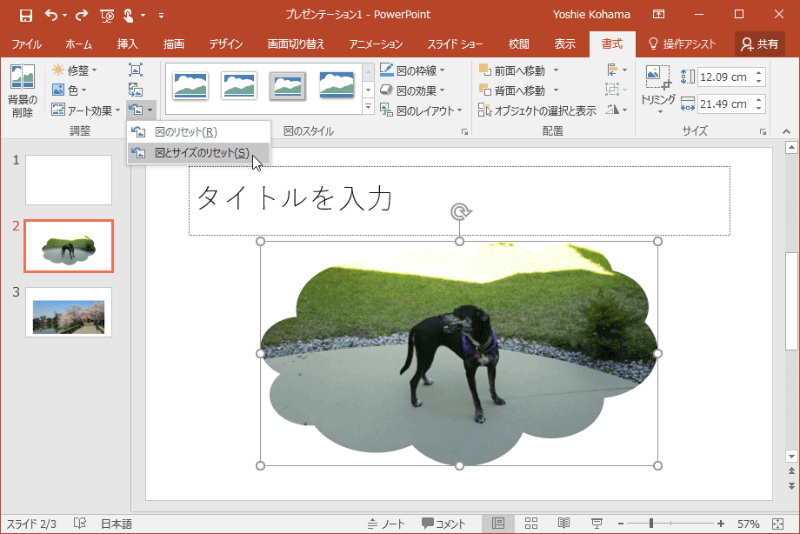Select 図とサイズのリセット menu item
Screen dimensions: 800x534
pyautogui.click(x=200, y=153)
